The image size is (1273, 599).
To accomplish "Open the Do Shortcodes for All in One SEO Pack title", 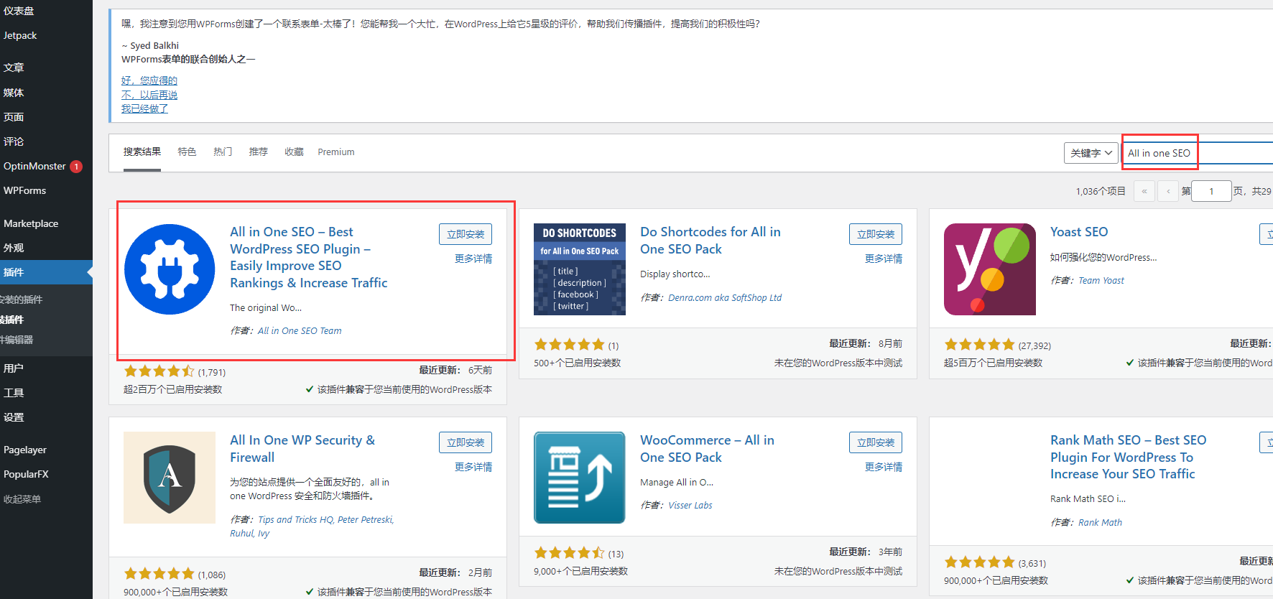I will pos(710,241).
